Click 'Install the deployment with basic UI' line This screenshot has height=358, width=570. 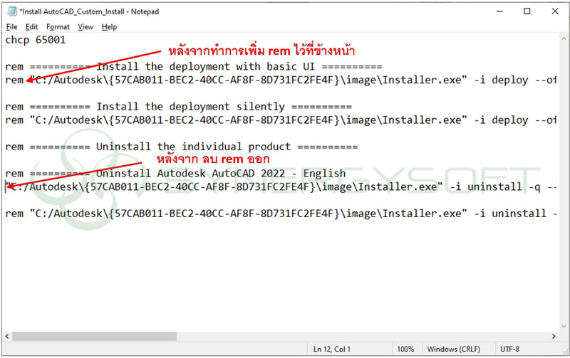(x=193, y=66)
